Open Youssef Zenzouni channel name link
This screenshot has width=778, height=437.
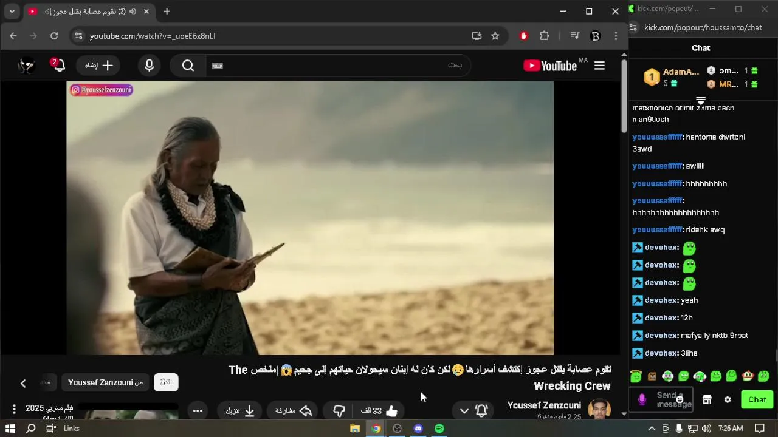click(544, 405)
